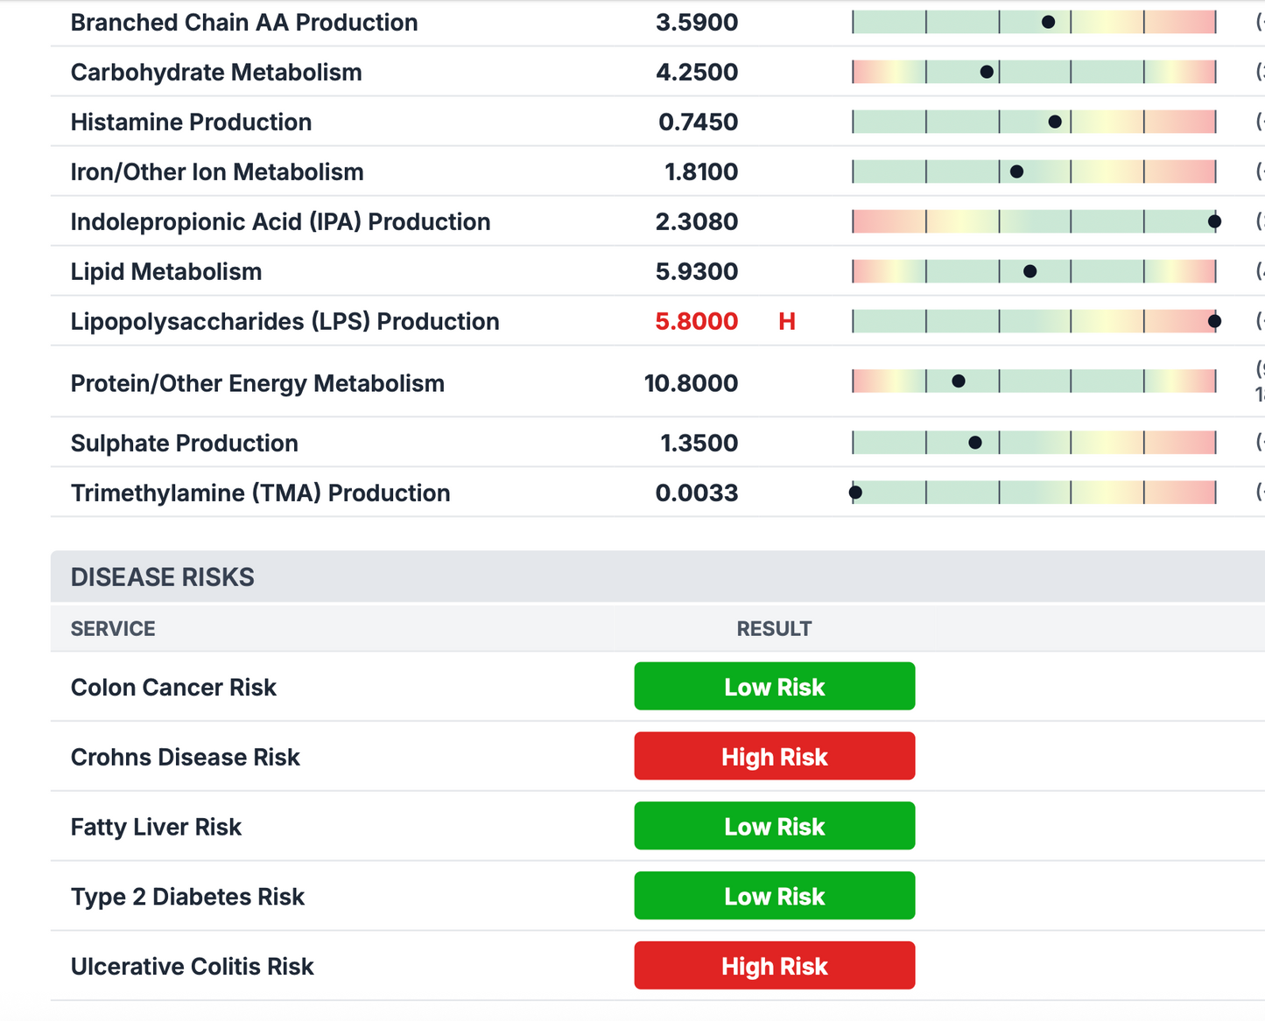
Task: Click the Colon Cancer Risk Low Risk badge
Action: [x=774, y=687]
